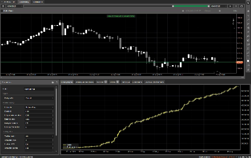Open backtesting settings gear beside start date
Image resolution: width=251 pixels, height=158 pixels.
click(x=3, y=6)
